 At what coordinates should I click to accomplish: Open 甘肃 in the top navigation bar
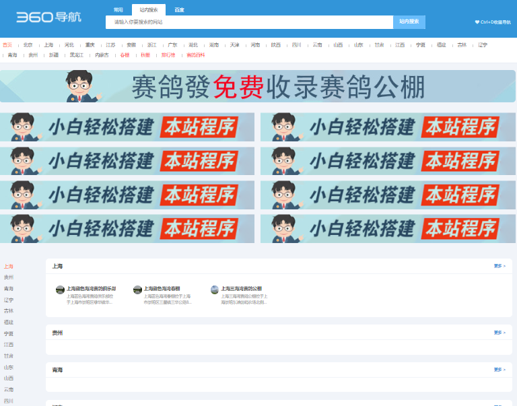coord(380,45)
